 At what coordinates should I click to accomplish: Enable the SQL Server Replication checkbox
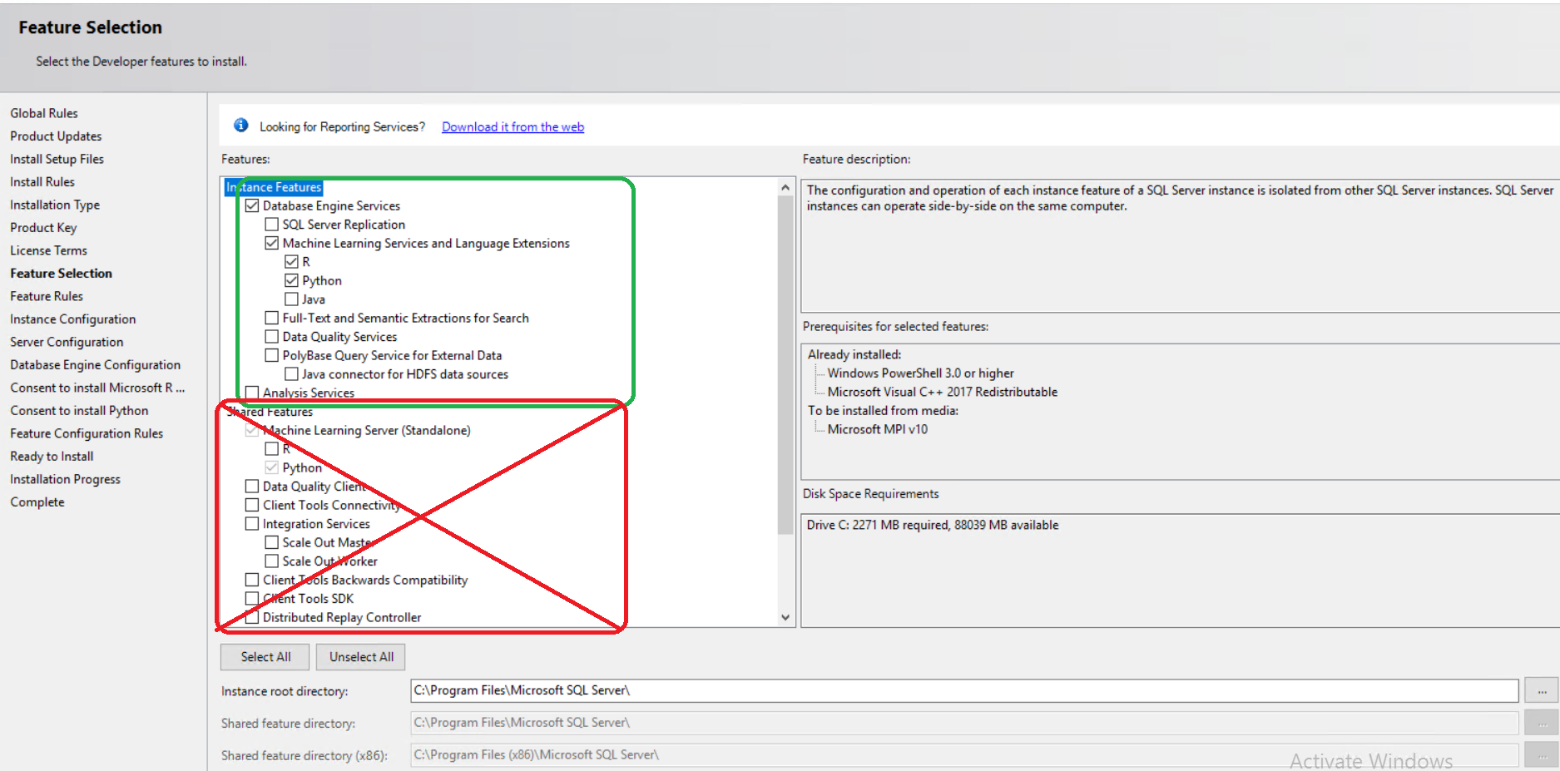pyautogui.click(x=271, y=225)
